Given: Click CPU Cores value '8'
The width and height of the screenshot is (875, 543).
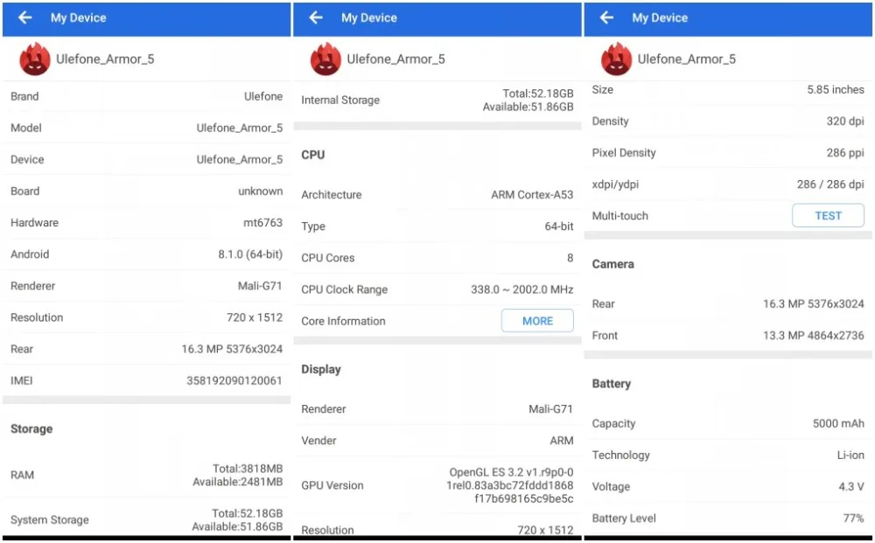Looking at the screenshot, I should 570,258.
